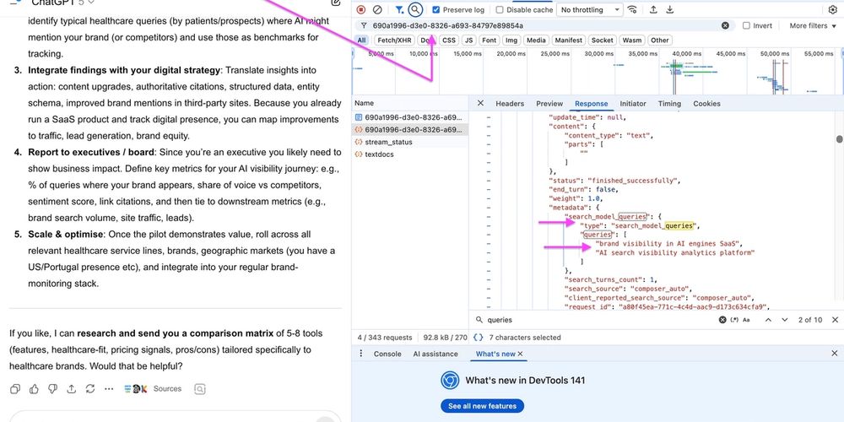Switch to the Cookies tab

pyautogui.click(x=706, y=103)
